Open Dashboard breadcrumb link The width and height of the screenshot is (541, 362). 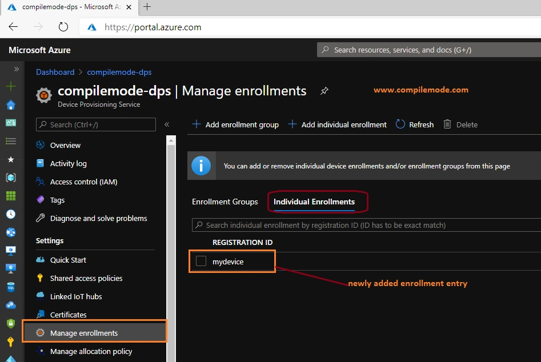tap(55, 72)
